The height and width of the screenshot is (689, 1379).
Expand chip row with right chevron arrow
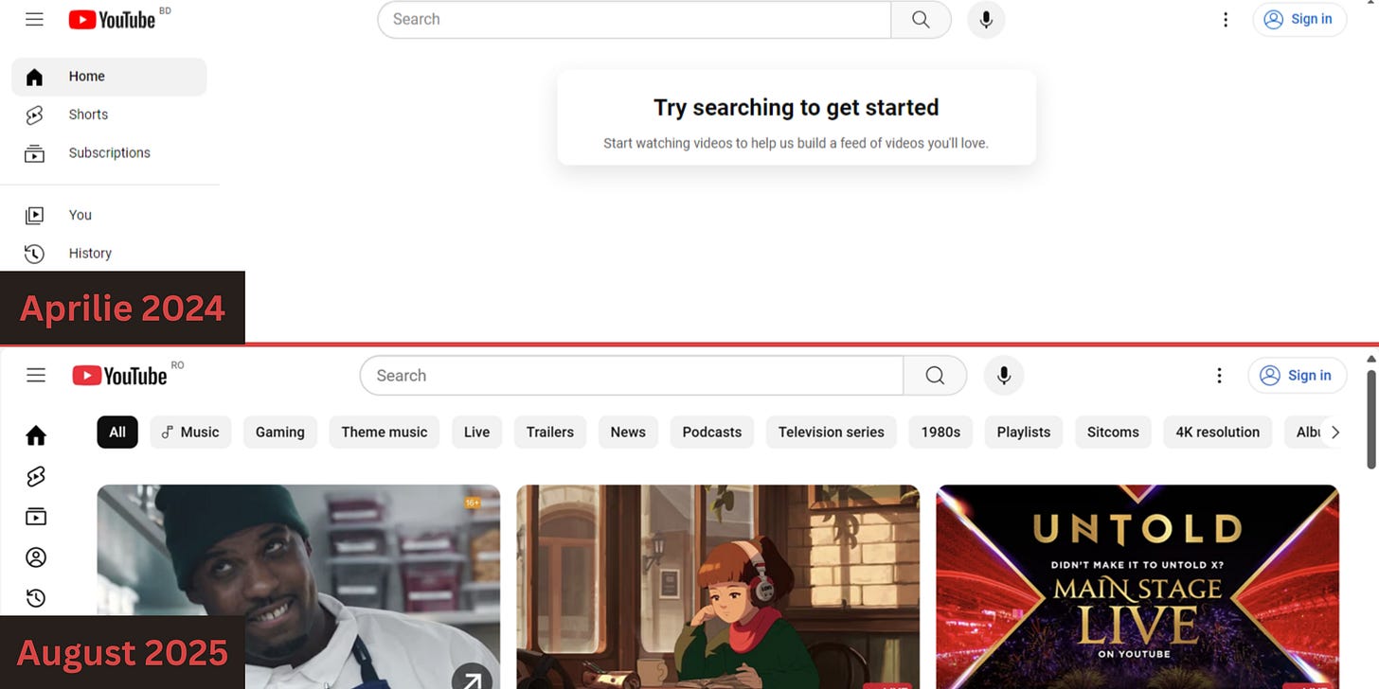[x=1335, y=433]
